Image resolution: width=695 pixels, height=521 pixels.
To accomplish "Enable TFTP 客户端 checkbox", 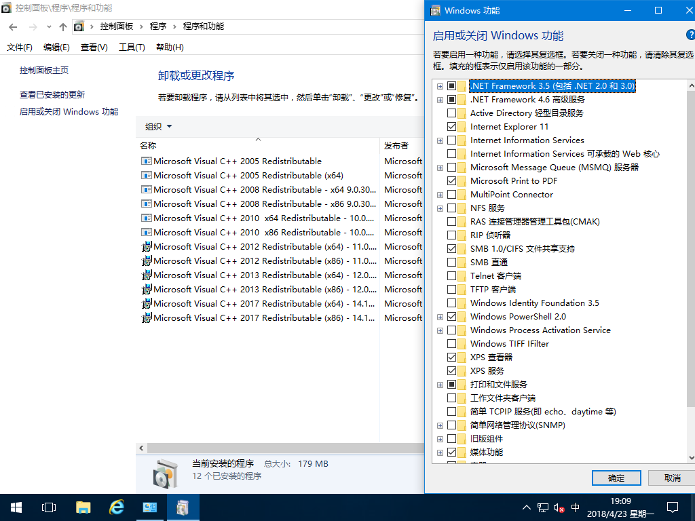I will pyautogui.click(x=451, y=289).
